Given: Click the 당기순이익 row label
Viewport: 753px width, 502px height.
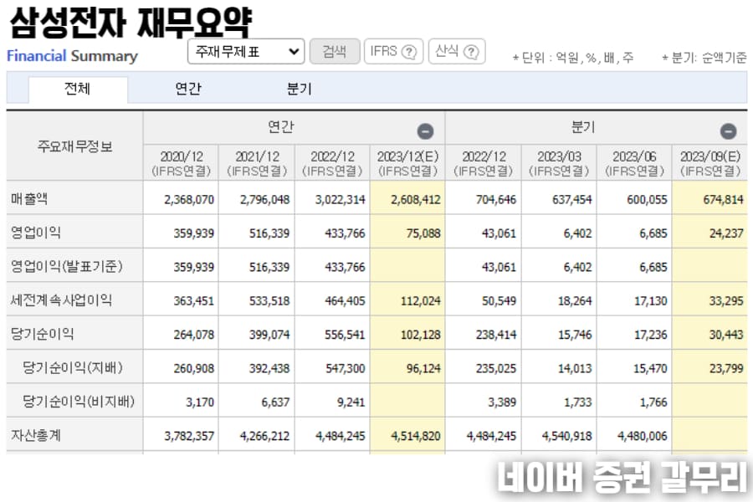Looking at the screenshot, I should [43, 334].
